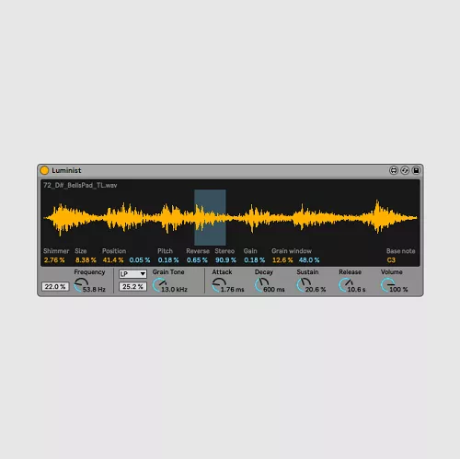Select the Grain window value 12.6 %
Screen dimensions: 460x459
[282, 260]
